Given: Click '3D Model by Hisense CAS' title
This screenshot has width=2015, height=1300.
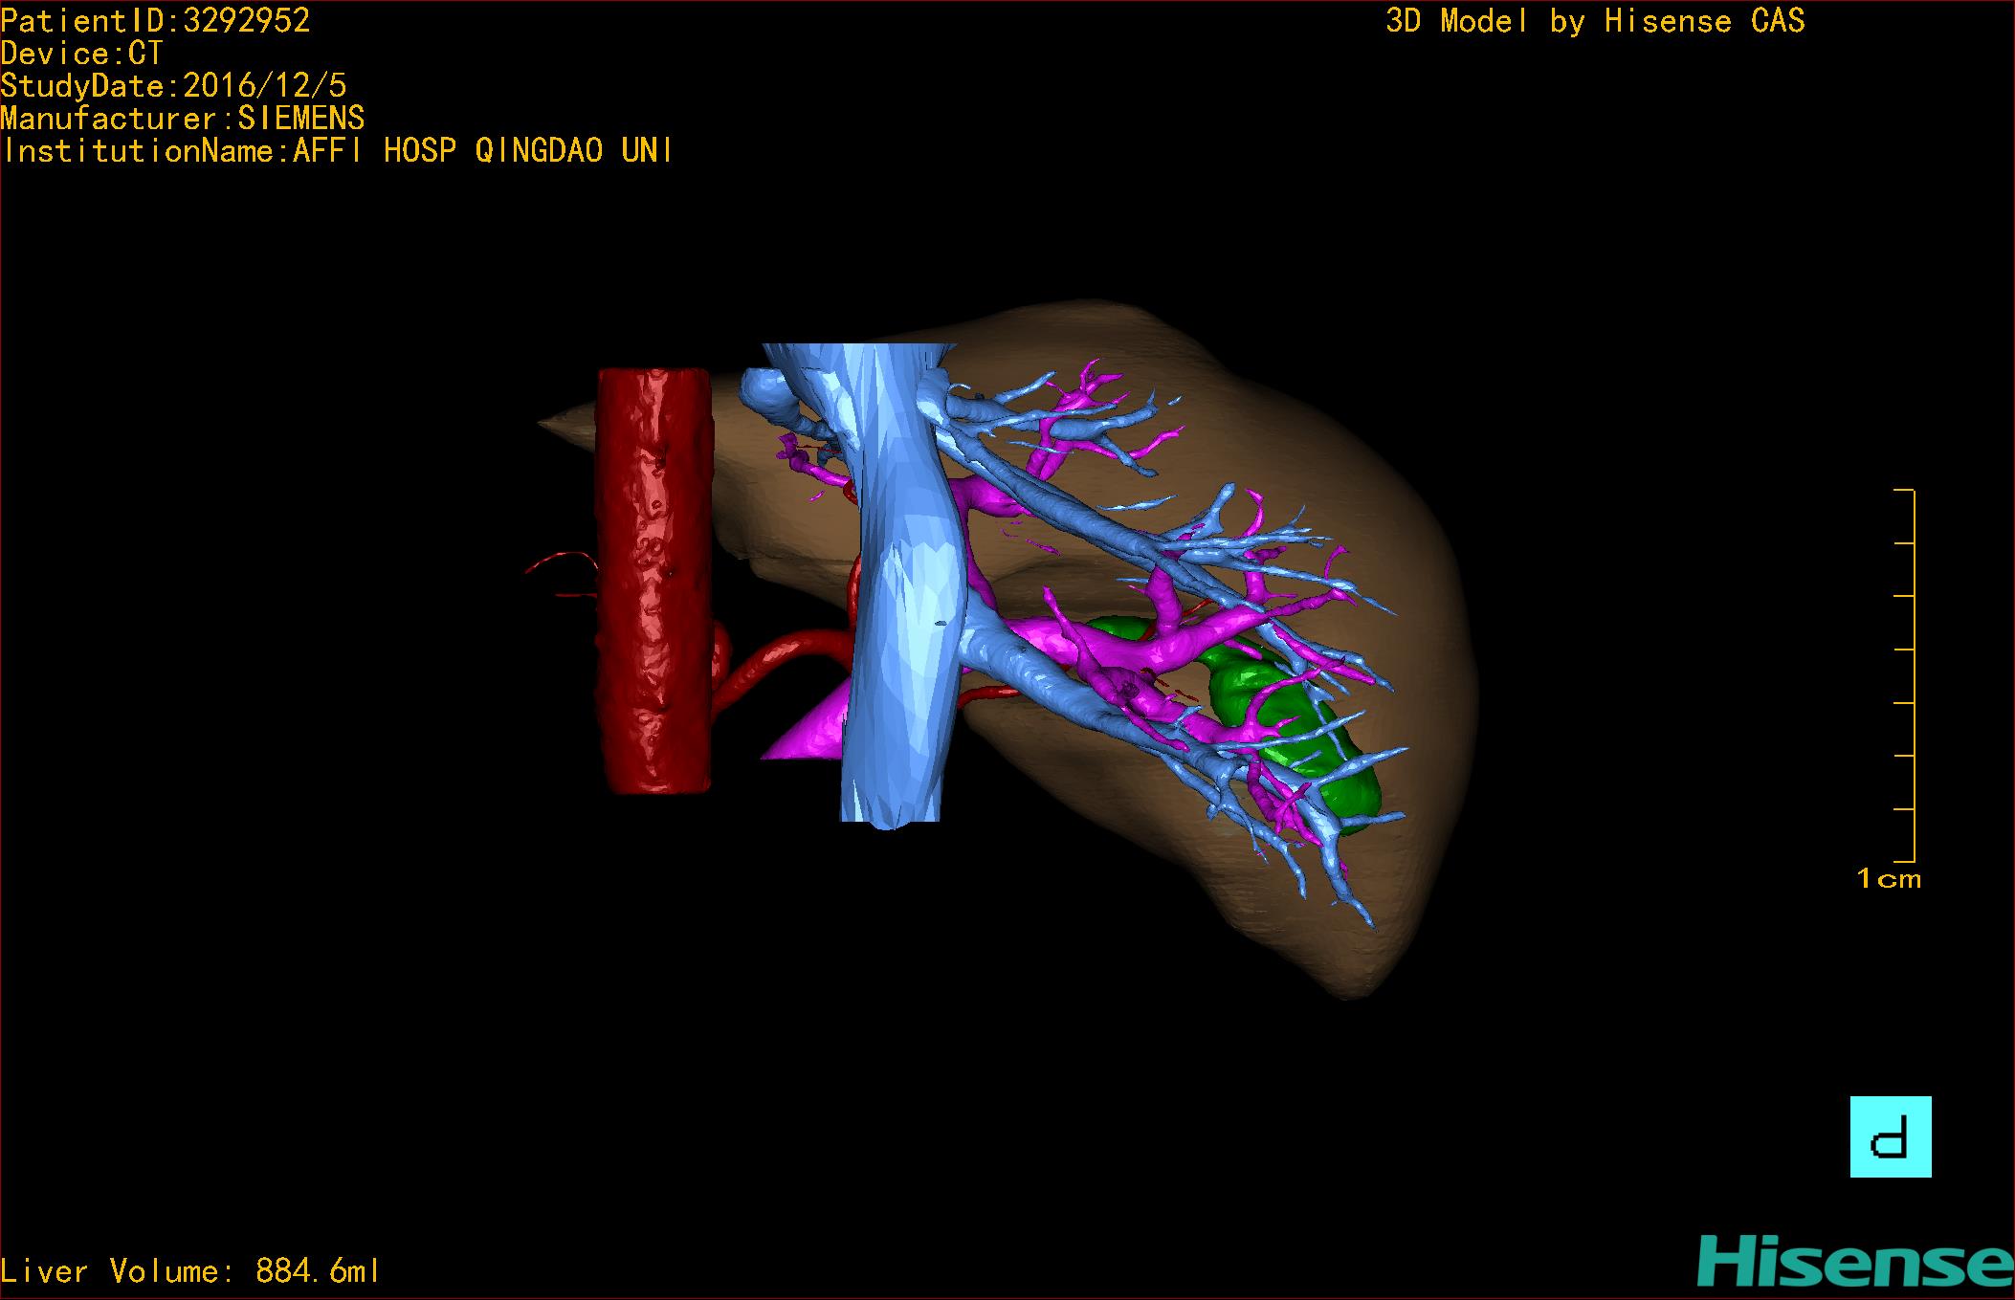Looking at the screenshot, I should [x=1594, y=21].
